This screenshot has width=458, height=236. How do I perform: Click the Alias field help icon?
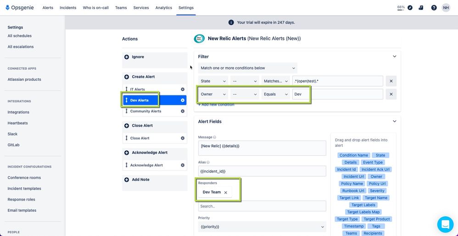pyautogui.click(x=208, y=162)
